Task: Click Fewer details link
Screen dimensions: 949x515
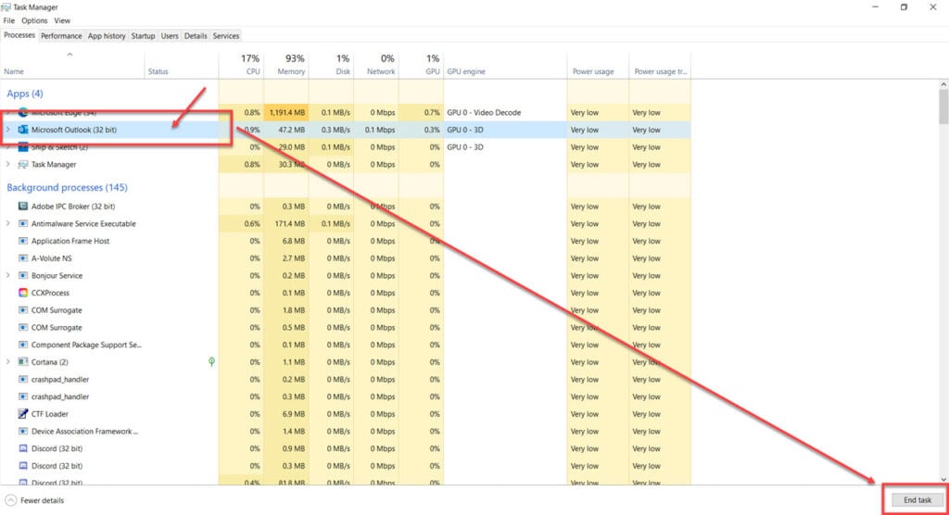Action: point(42,500)
